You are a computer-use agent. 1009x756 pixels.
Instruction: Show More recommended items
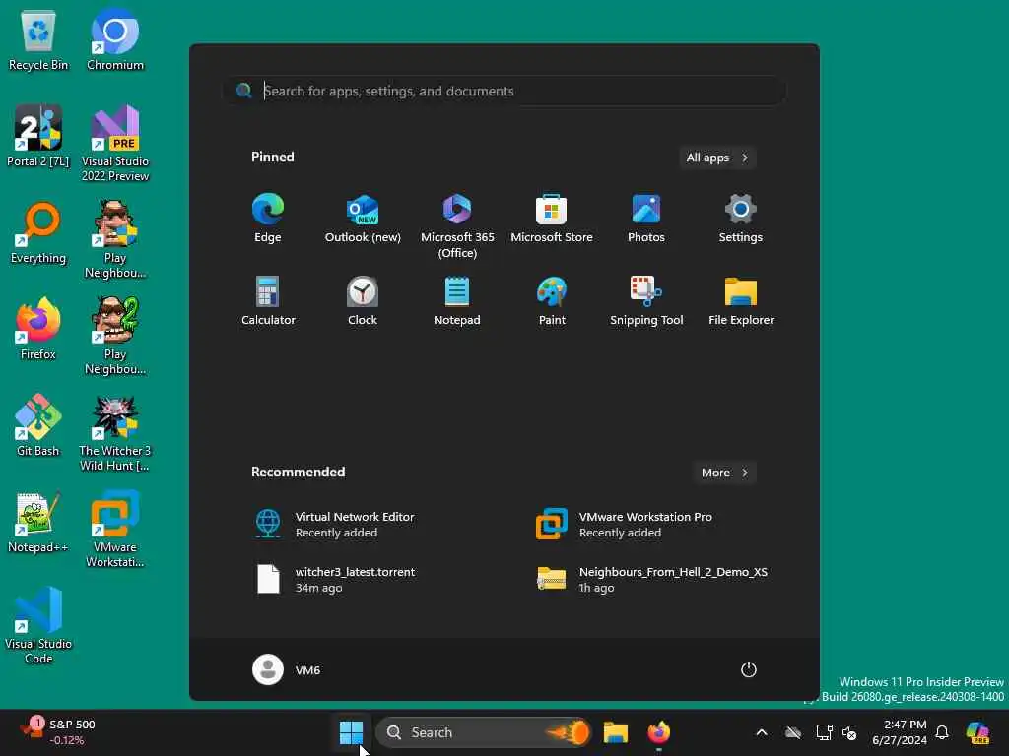pyautogui.click(x=724, y=472)
